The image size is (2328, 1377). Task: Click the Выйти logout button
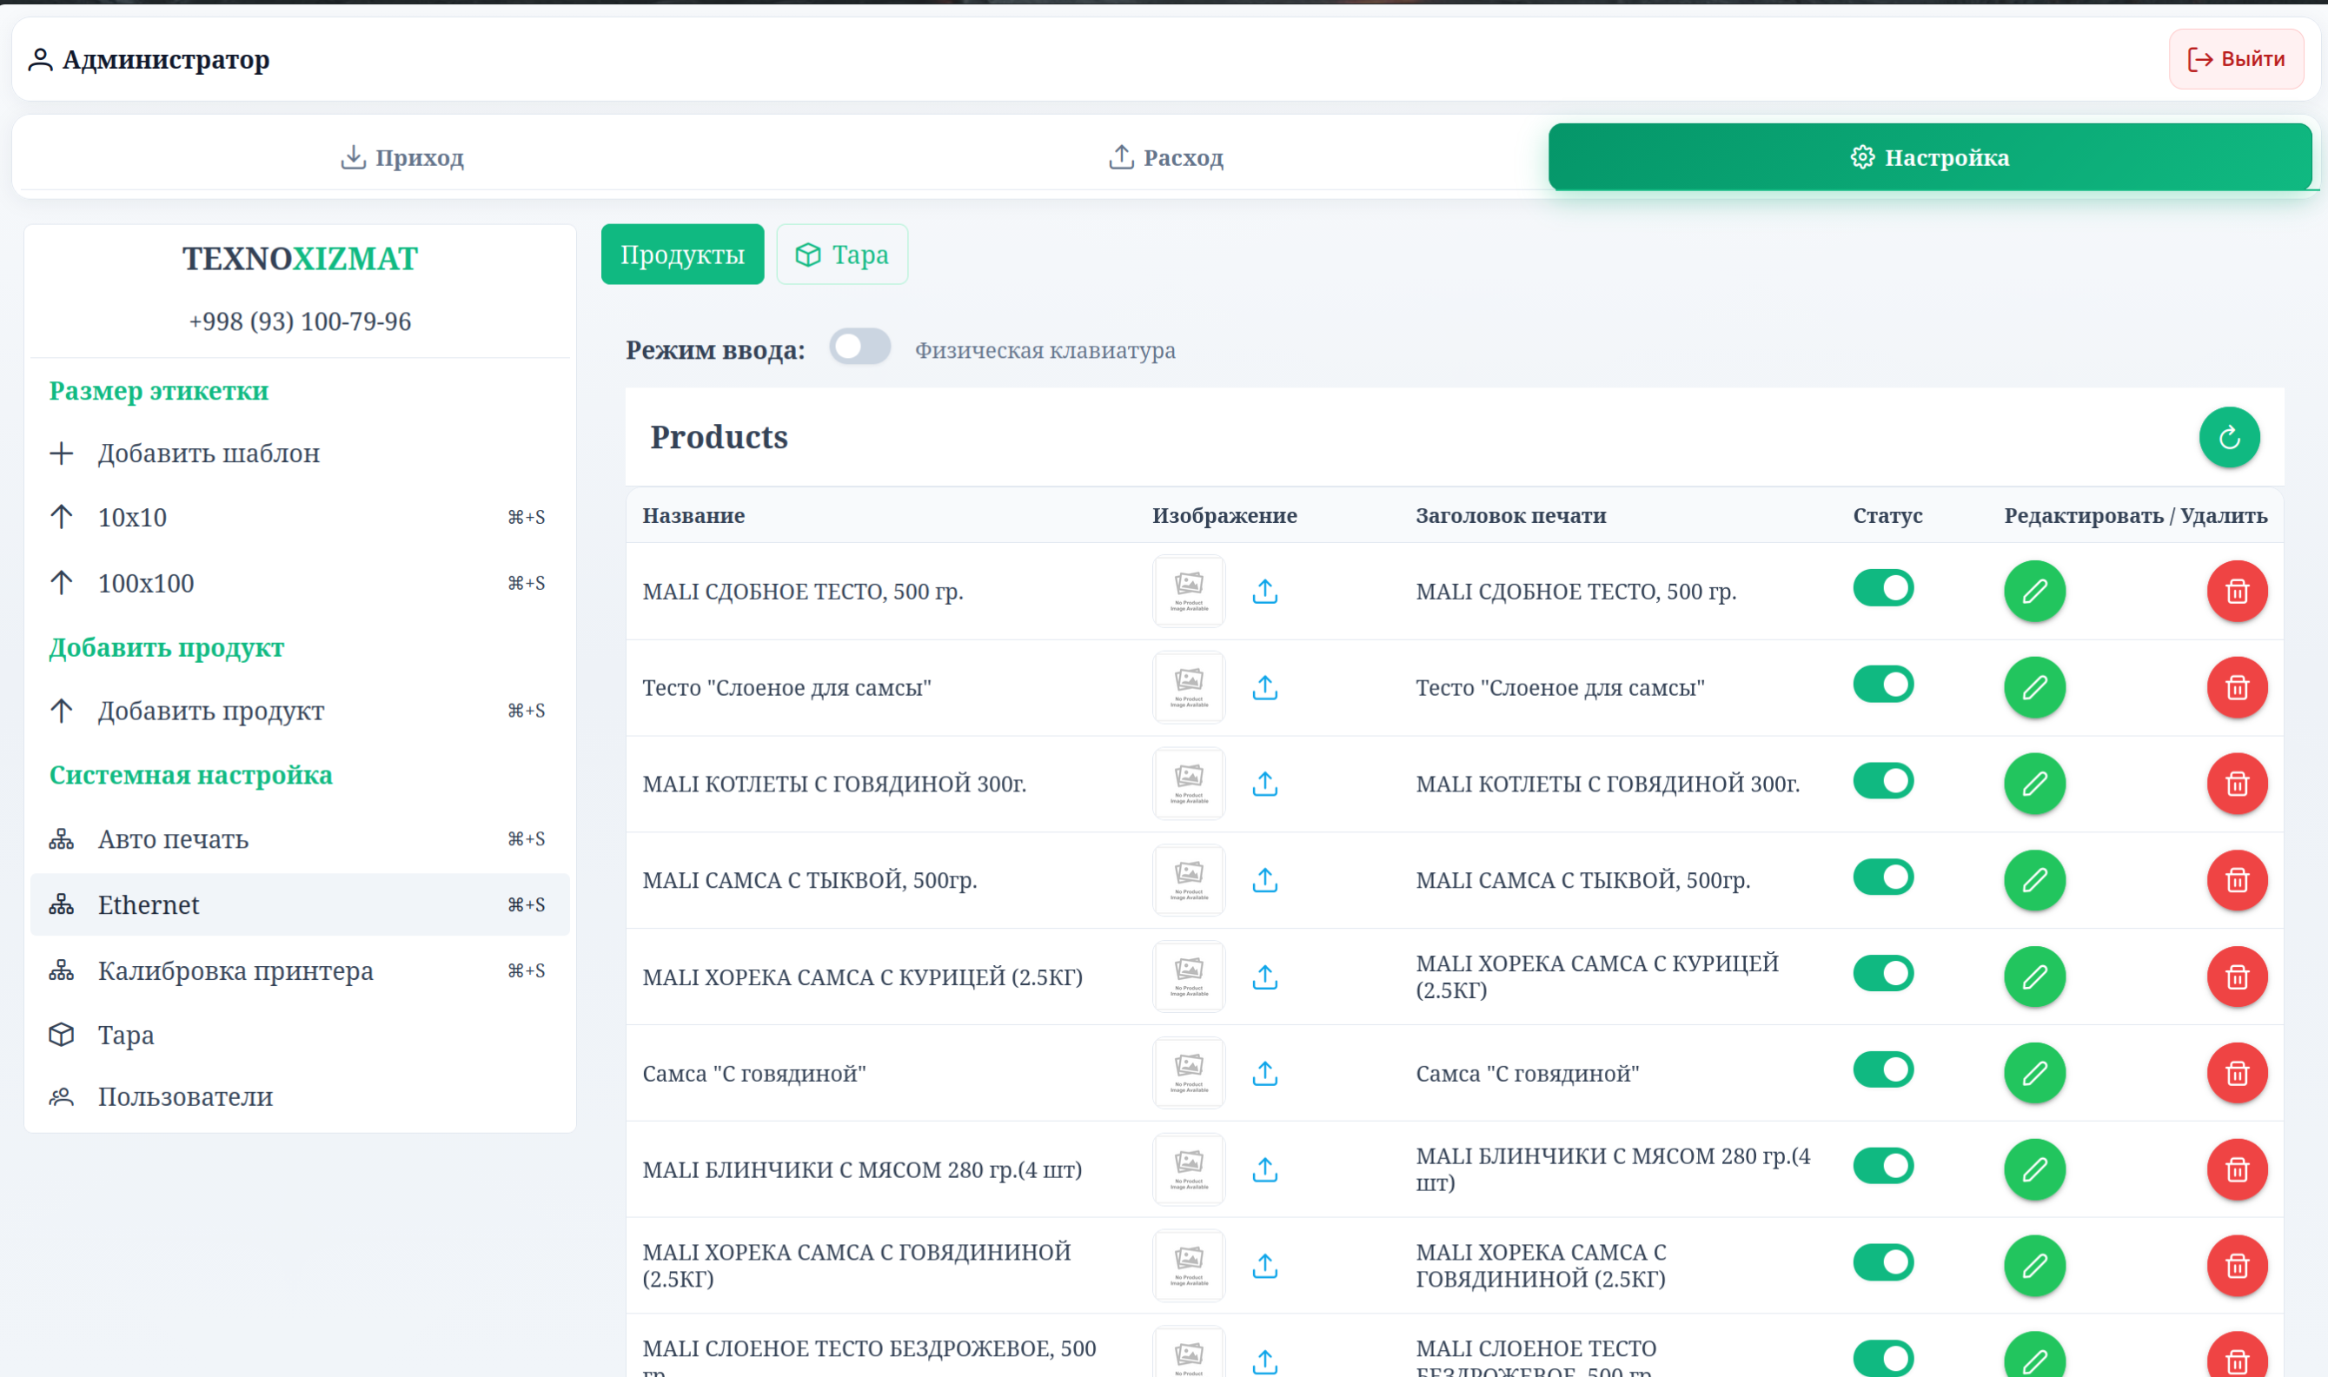(x=2235, y=59)
